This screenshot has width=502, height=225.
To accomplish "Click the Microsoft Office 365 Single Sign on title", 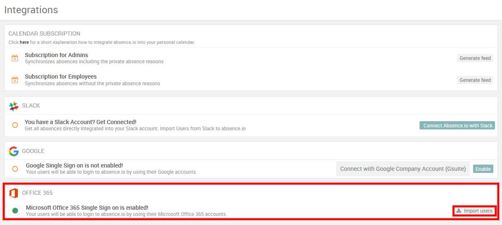I will 87,208.
